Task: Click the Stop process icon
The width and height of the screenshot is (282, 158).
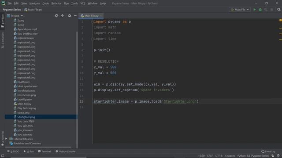Action: (271, 10)
